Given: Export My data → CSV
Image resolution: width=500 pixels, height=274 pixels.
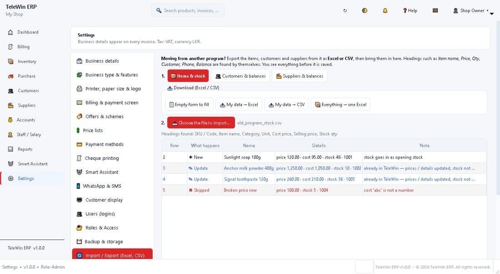Looking at the screenshot, I should pyautogui.click(x=286, y=105).
